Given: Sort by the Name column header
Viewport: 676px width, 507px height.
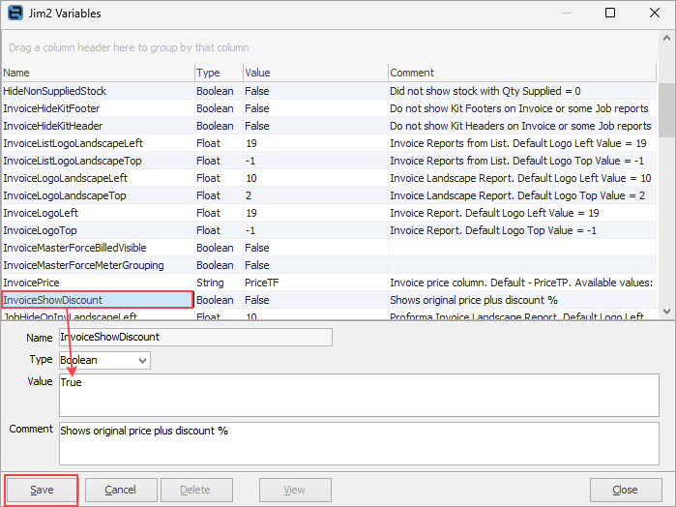Looking at the screenshot, I should coord(97,73).
